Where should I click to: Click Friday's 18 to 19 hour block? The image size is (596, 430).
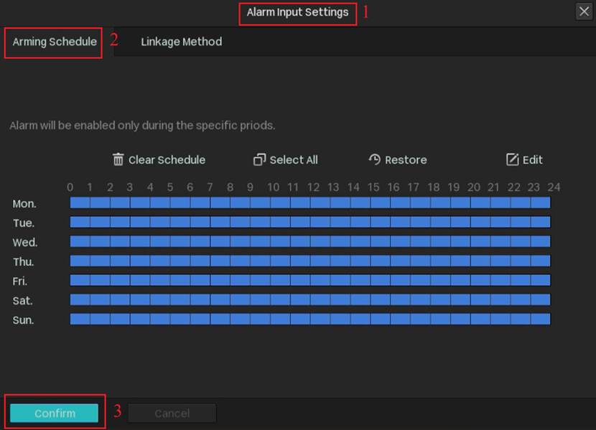[x=440, y=280]
